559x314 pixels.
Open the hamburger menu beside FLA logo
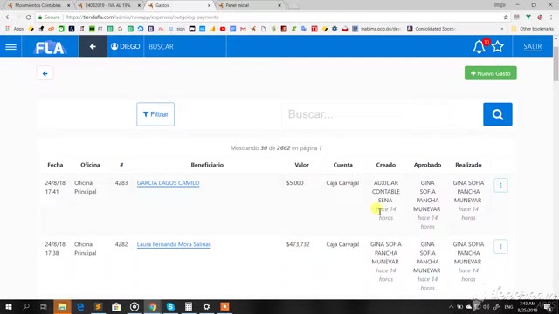coord(10,46)
